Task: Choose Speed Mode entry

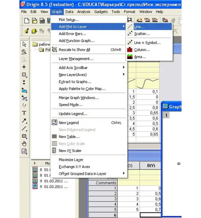Action: click(88, 105)
